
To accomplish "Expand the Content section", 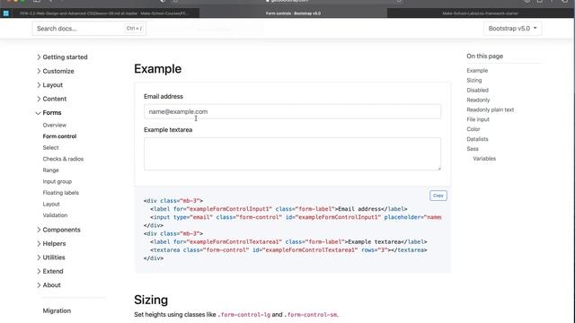I will point(51,99).
